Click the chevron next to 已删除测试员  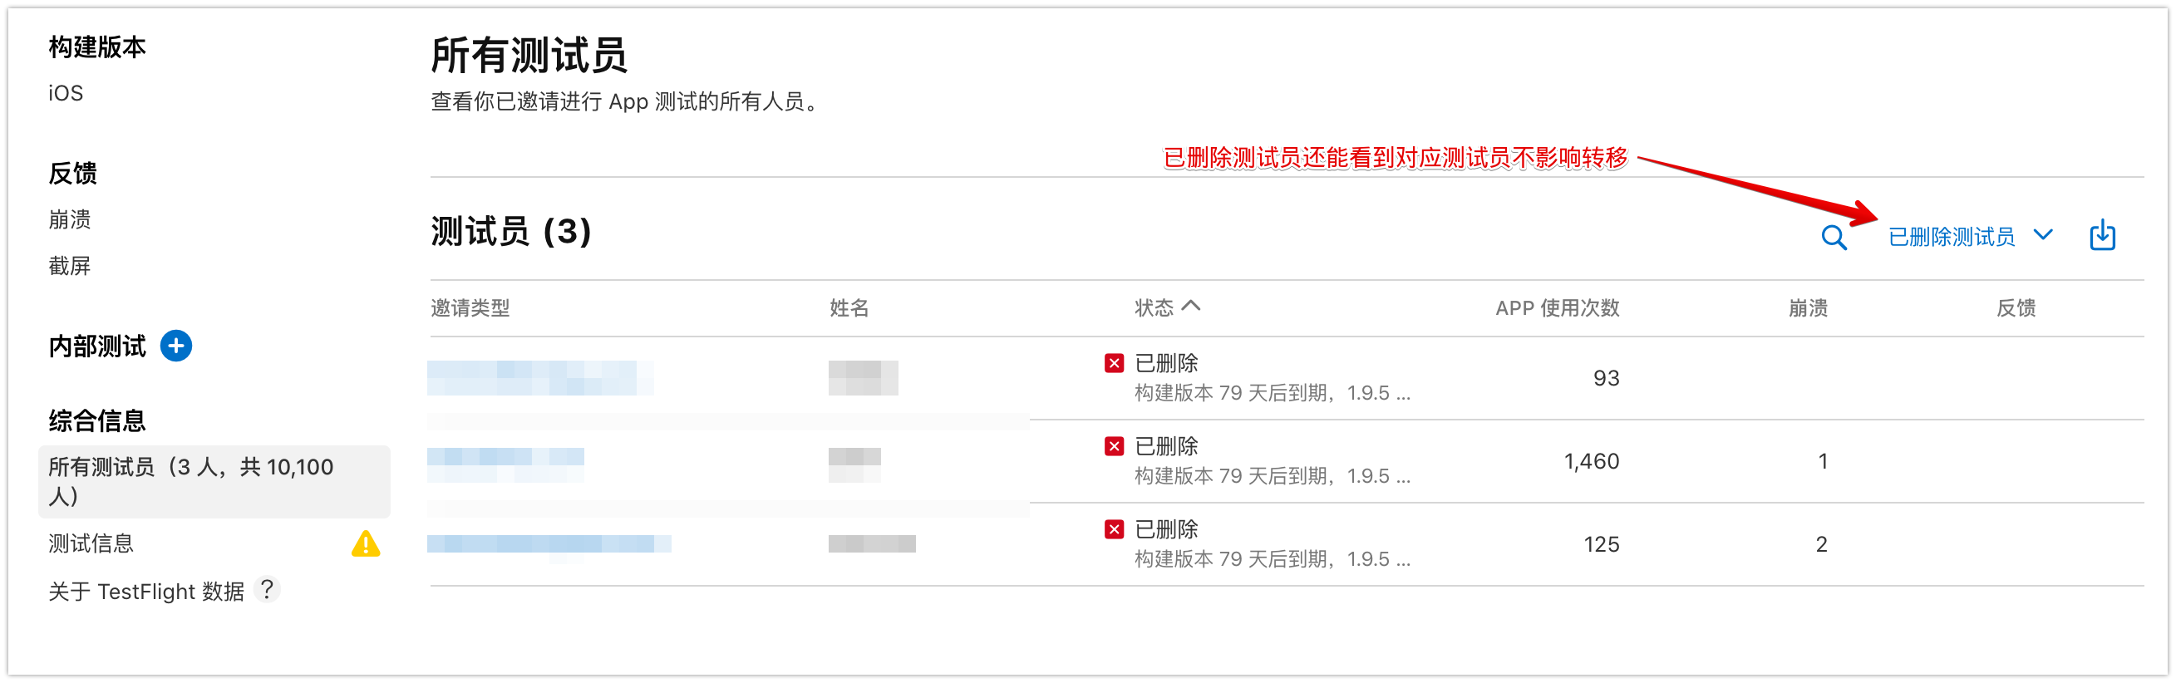[x=2043, y=234]
